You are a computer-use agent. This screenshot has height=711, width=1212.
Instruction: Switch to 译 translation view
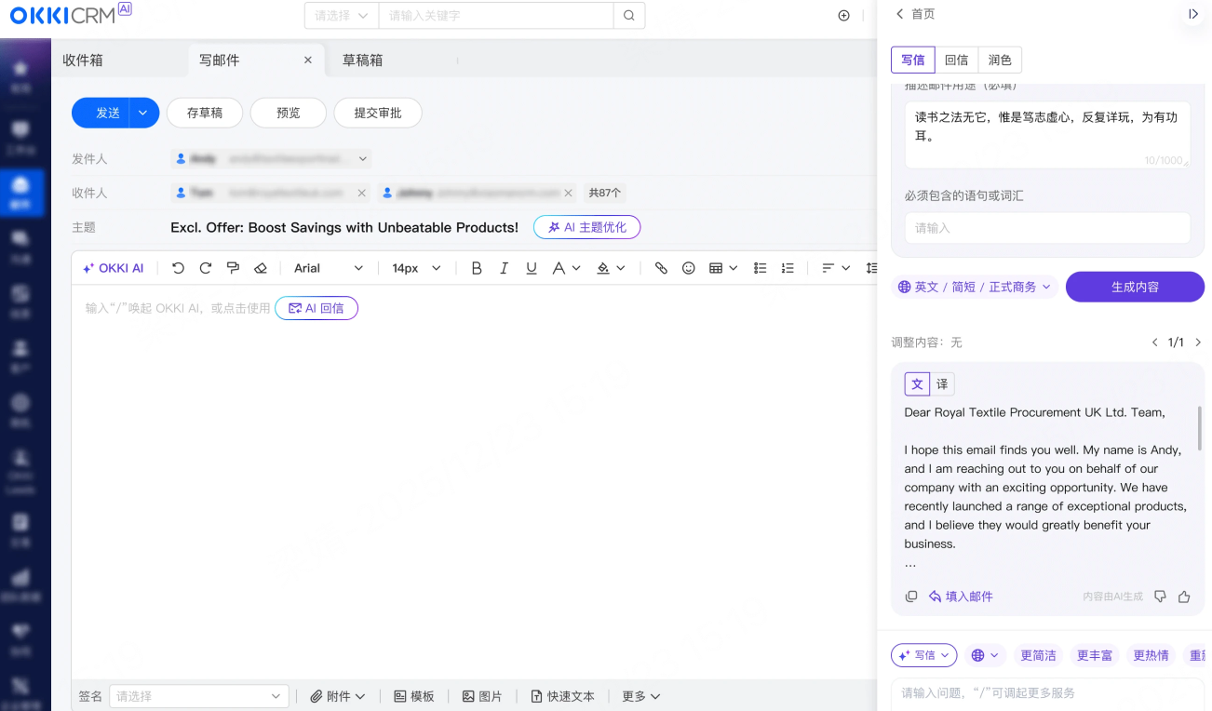tap(942, 384)
